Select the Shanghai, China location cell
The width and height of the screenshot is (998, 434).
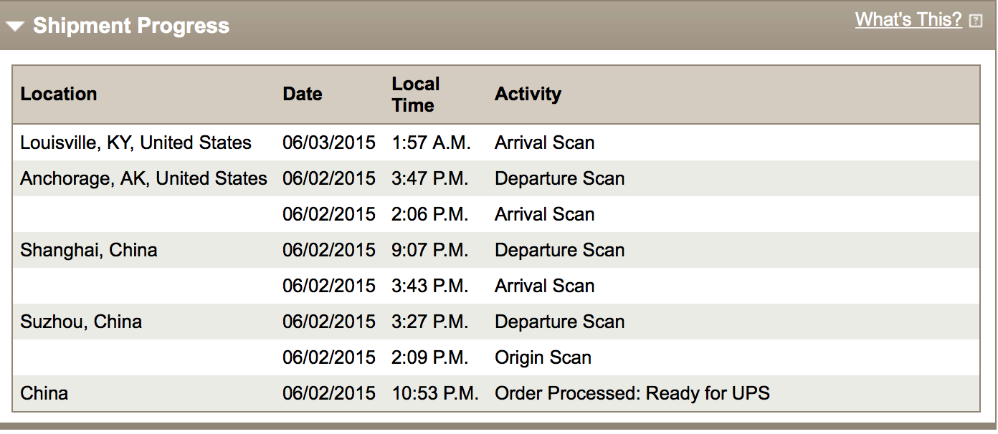[x=89, y=251]
